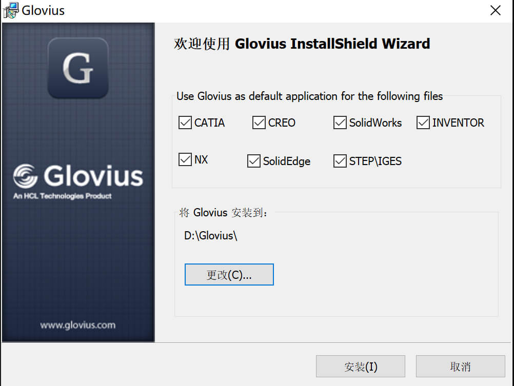Click the Glovius title bar text
Screen dimensions: 514x386
(43, 10)
